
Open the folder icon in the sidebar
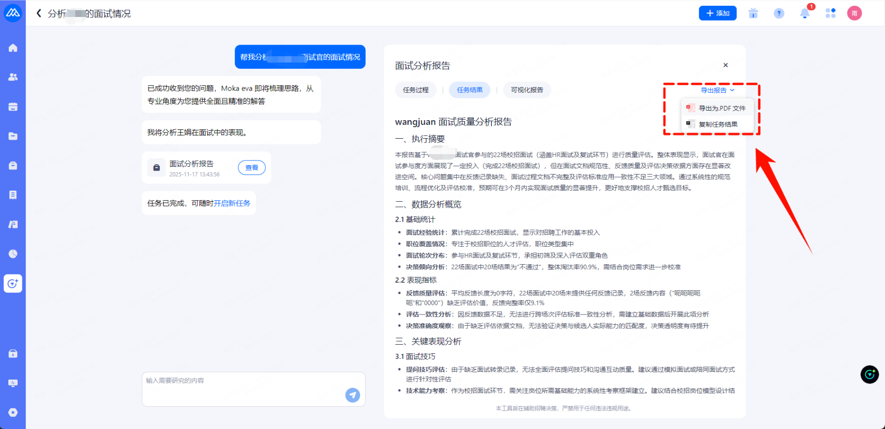click(13, 136)
